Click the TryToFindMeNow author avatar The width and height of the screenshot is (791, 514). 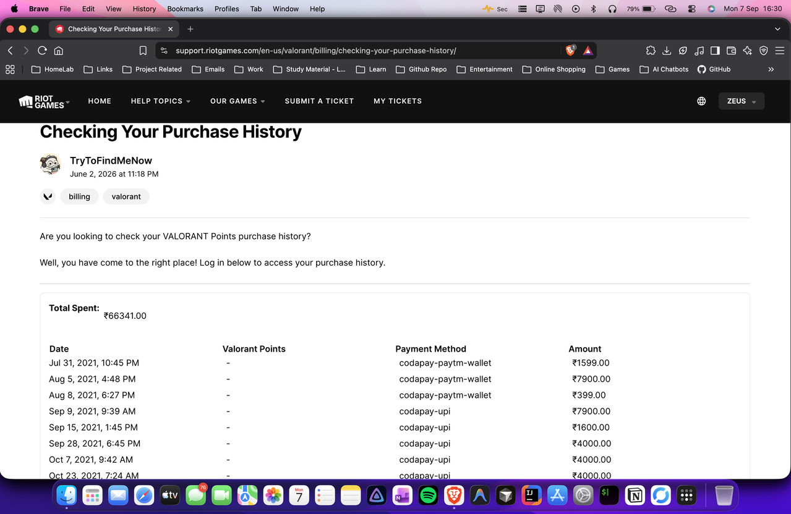coord(50,165)
